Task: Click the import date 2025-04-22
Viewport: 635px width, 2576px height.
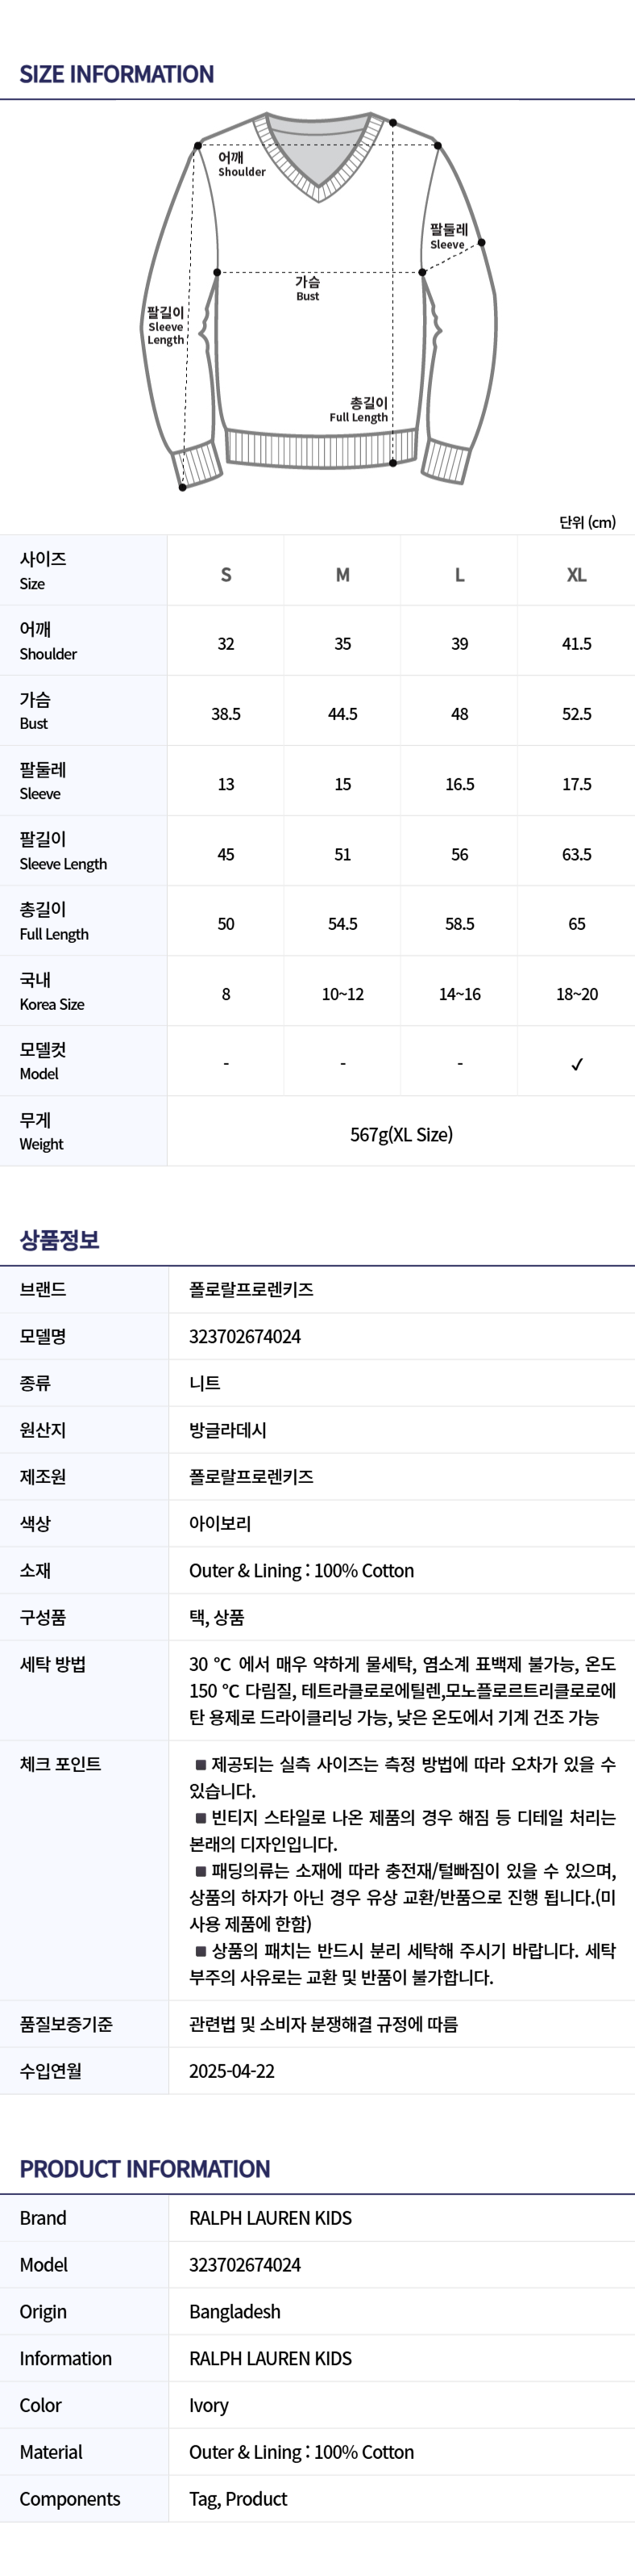Action: pos(231,2071)
